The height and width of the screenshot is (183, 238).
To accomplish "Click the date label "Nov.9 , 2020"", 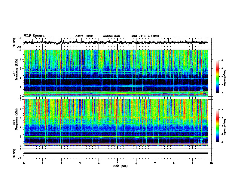I will click(x=84, y=36).
